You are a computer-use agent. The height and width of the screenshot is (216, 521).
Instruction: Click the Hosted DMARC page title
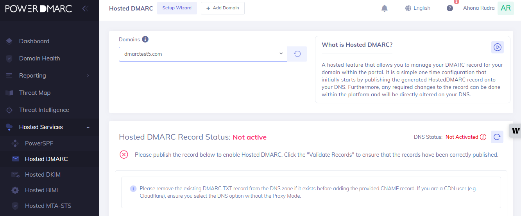coord(131,8)
